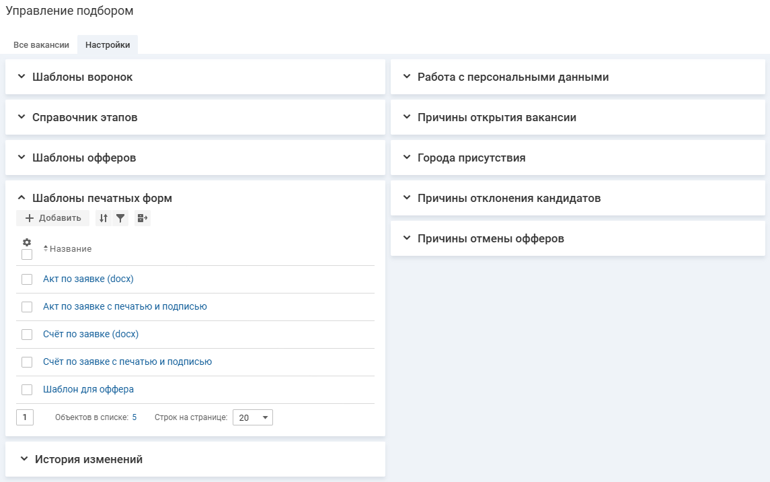Open the rows per page dropdown

pos(253,418)
